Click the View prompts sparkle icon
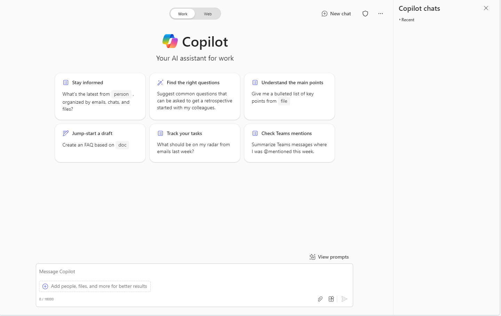 click(x=312, y=257)
